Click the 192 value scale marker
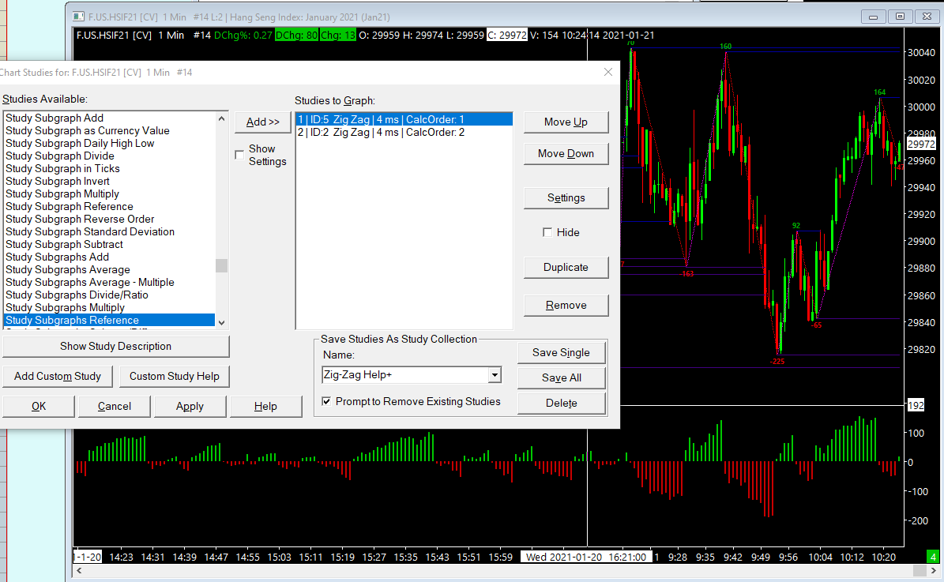 (x=916, y=406)
